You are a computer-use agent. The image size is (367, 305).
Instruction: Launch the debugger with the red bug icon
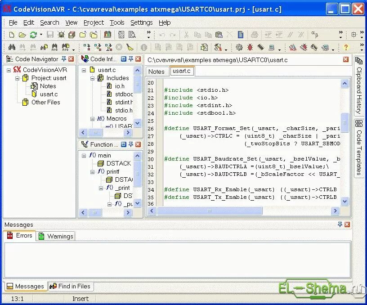coord(250,47)
